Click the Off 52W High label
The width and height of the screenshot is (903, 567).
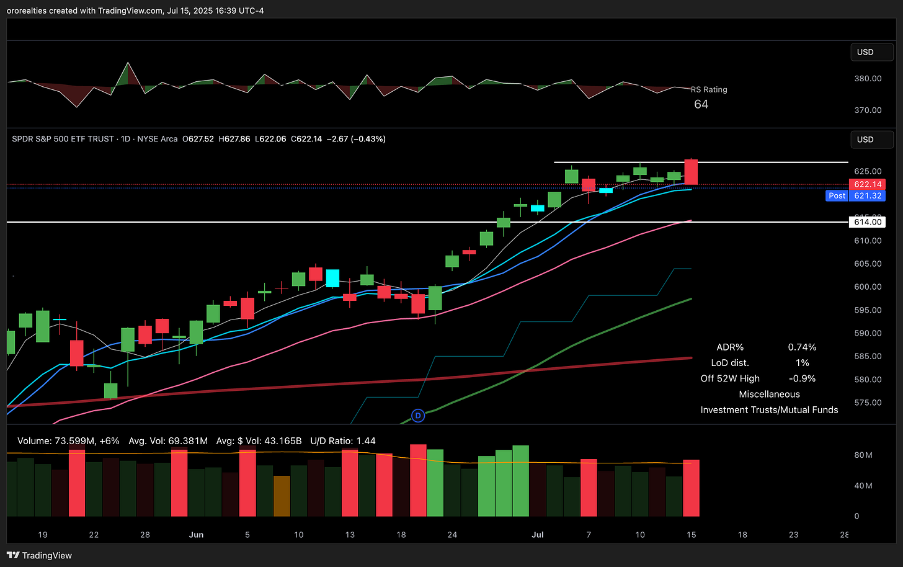point(730,378)
